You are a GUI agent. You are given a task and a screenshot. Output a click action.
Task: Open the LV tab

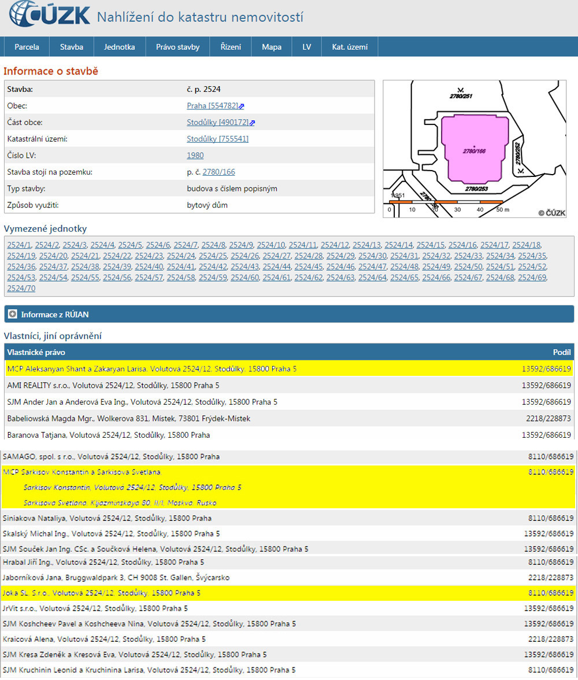coord(306,47)
